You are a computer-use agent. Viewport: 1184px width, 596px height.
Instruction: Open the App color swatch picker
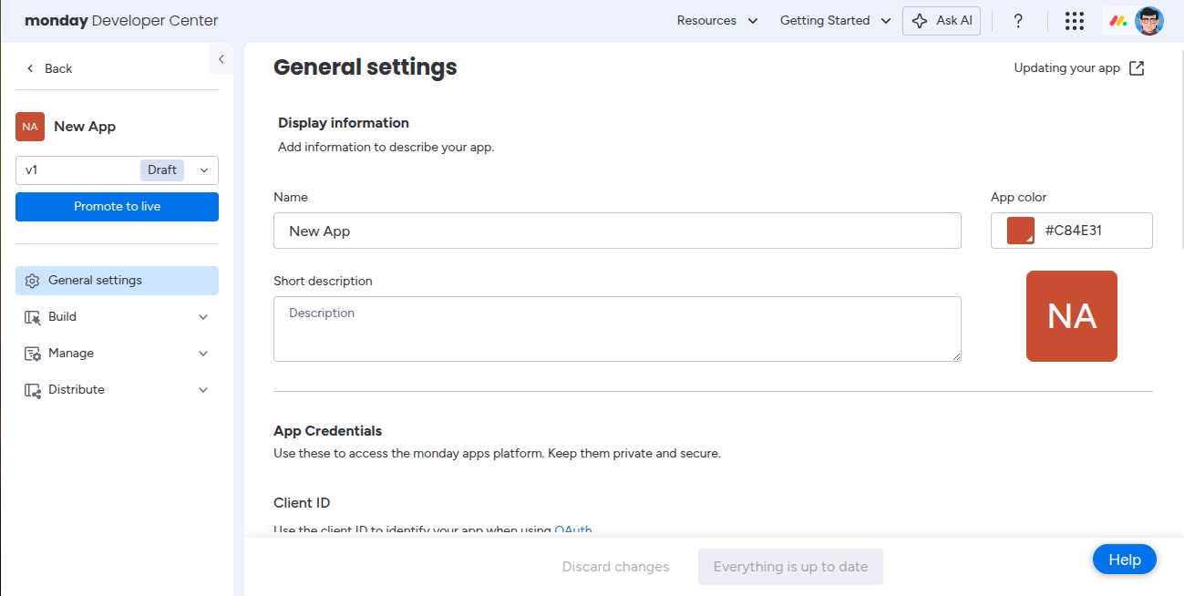[x=1021, y=231]
